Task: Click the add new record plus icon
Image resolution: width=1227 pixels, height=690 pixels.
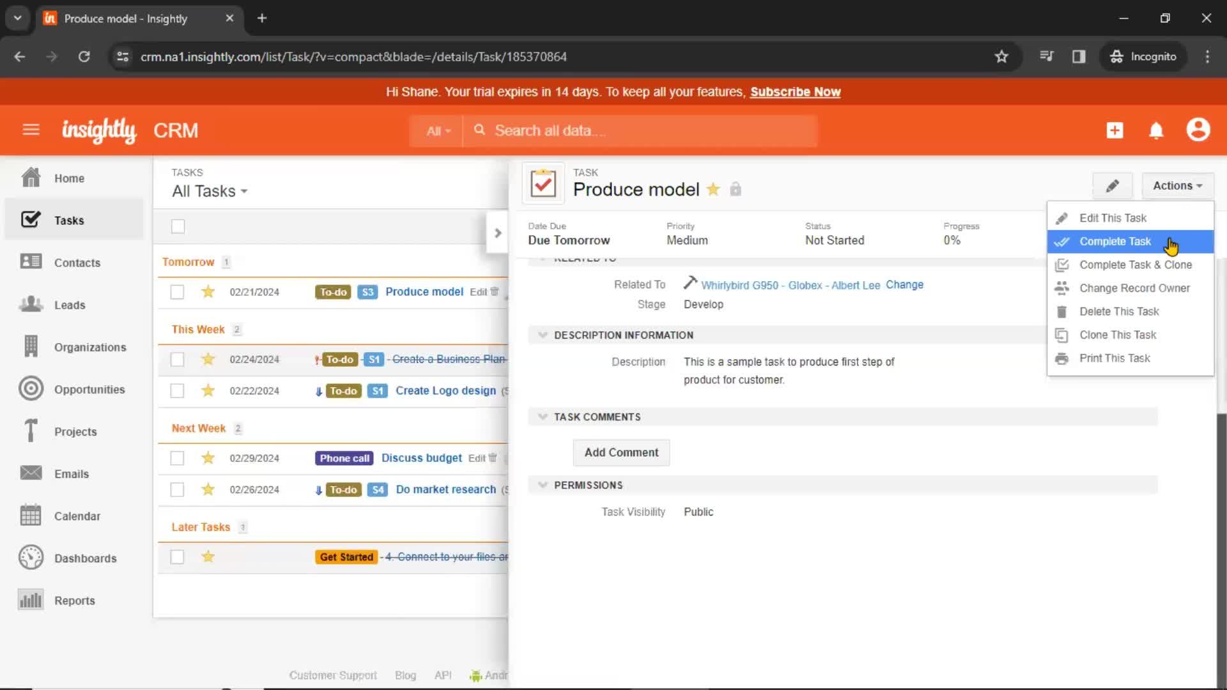Action: [1115, 130]
